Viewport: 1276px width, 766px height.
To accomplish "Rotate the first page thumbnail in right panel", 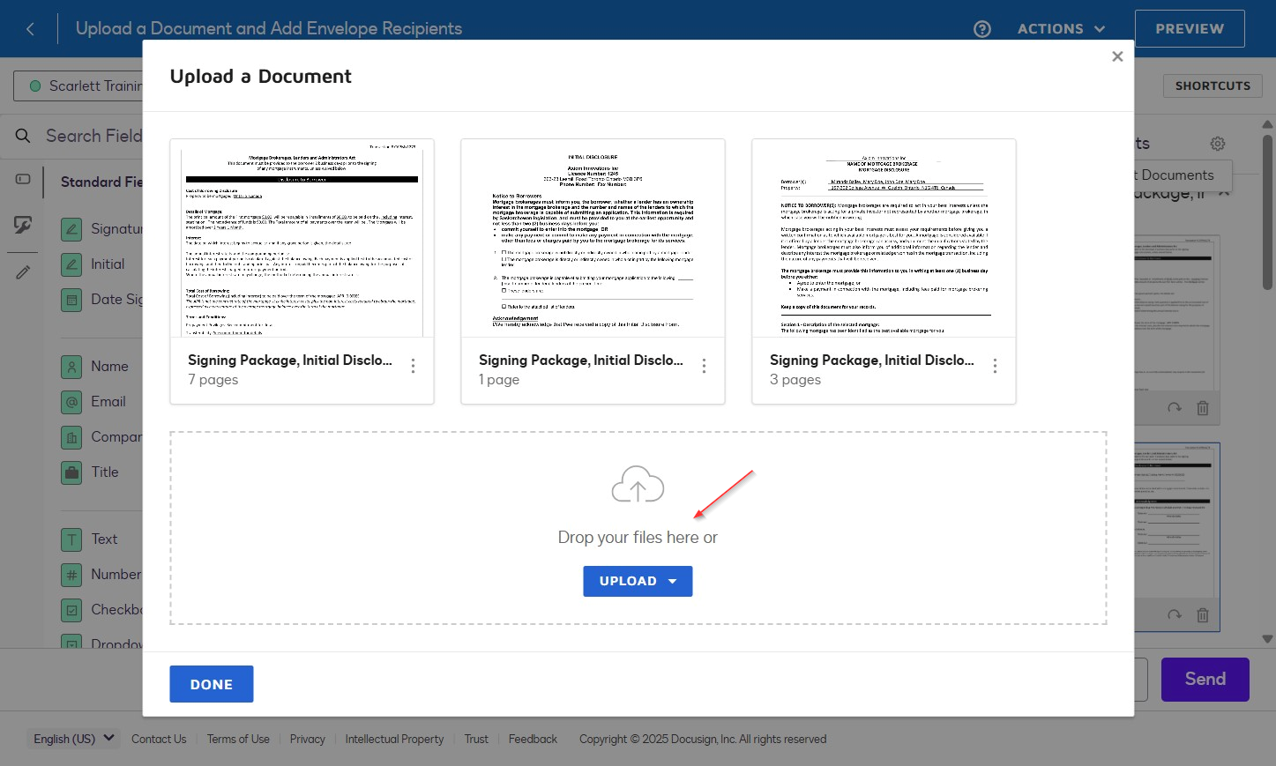I will (1175, 408).
